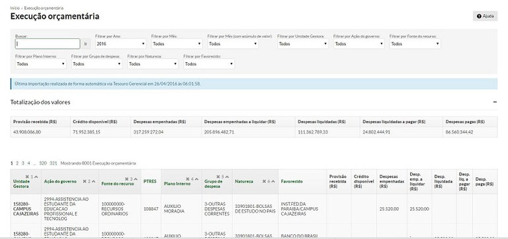Click the 33901801-BOLSAS DE ESTUDO NO PAIS cell in the first row

[255, 209]
